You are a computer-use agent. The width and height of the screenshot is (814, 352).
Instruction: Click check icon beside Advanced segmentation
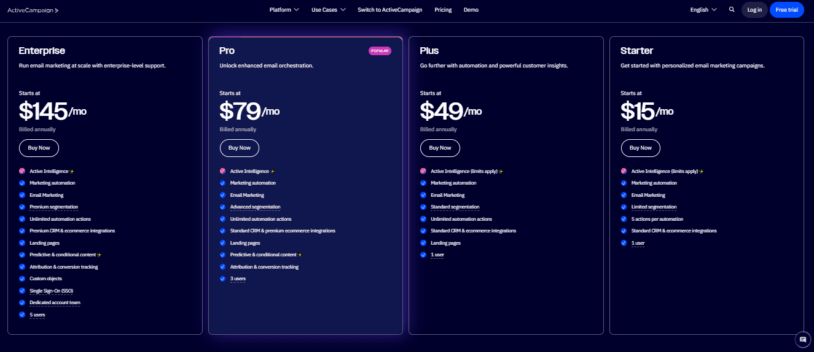[x=223, y=207]
